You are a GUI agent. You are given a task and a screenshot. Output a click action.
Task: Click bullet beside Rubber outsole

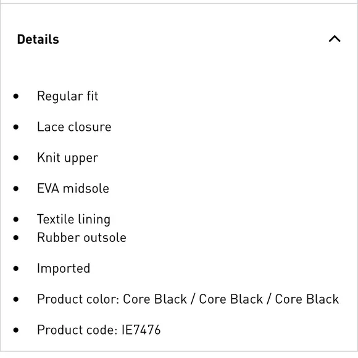[x=16, y=238]
